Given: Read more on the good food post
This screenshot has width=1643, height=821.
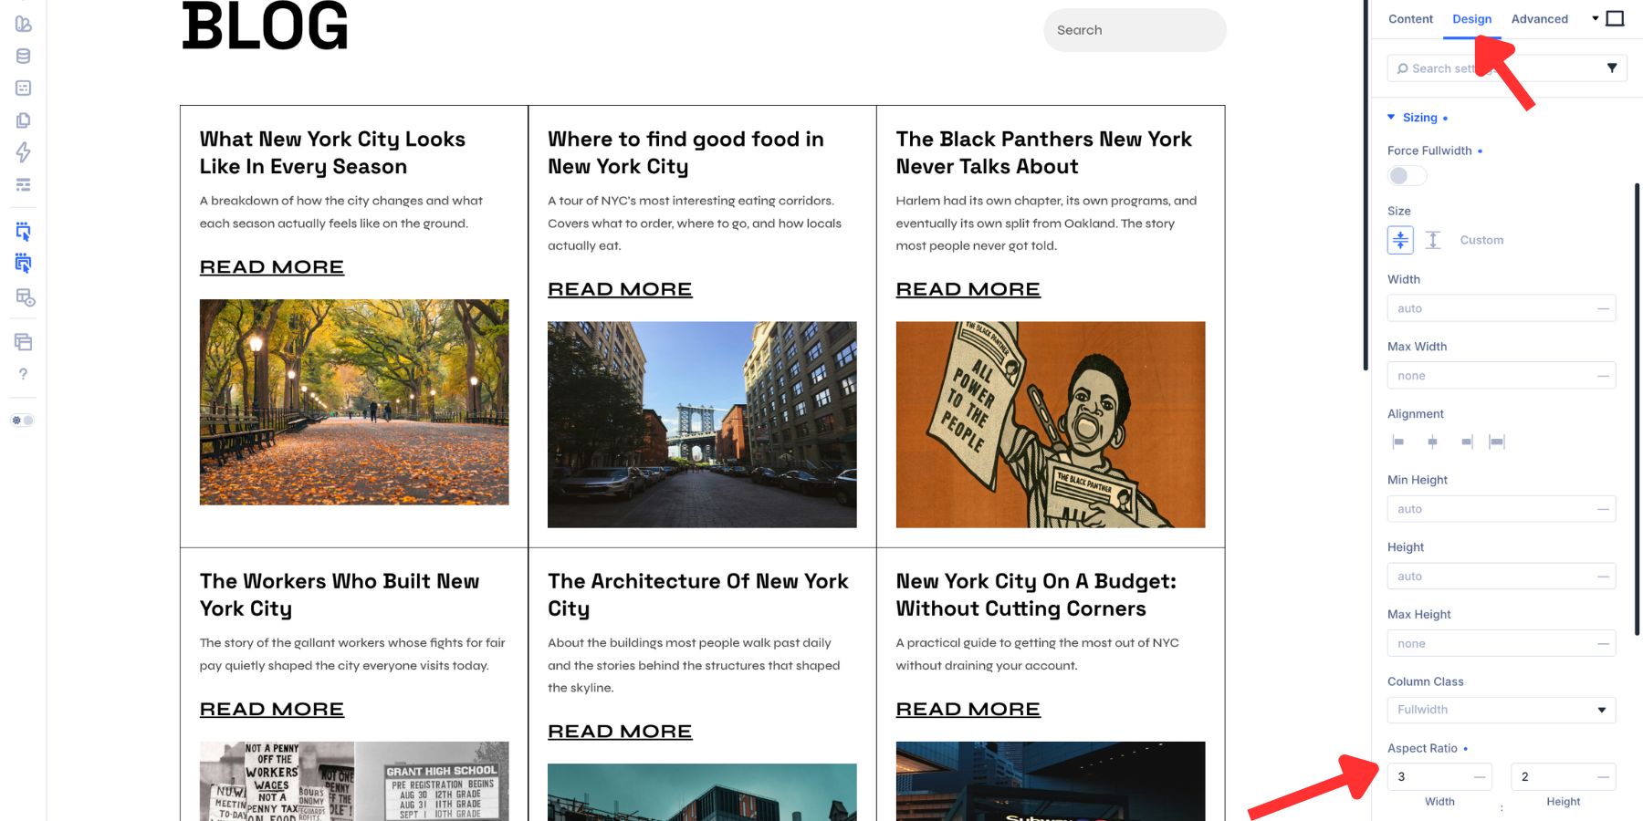Looking at the screenshot, I should pos(620,289).
